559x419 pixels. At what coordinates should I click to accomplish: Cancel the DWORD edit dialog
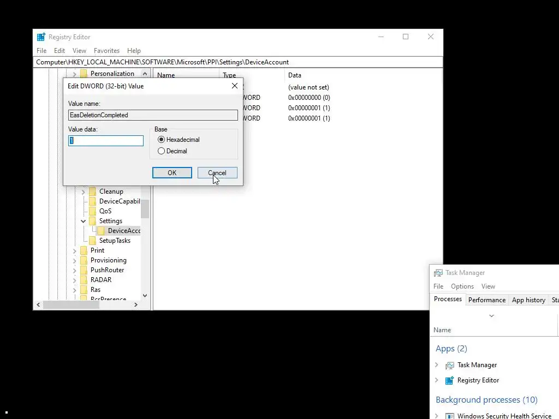(x=217, y=173)
